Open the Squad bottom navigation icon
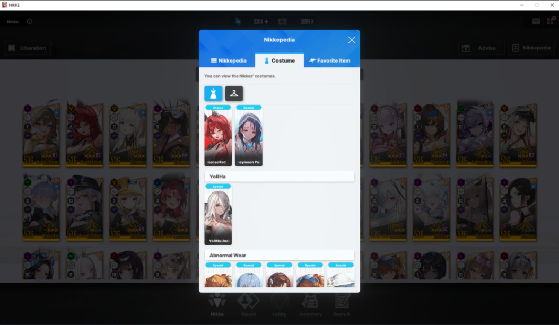 tap(248, 305)
